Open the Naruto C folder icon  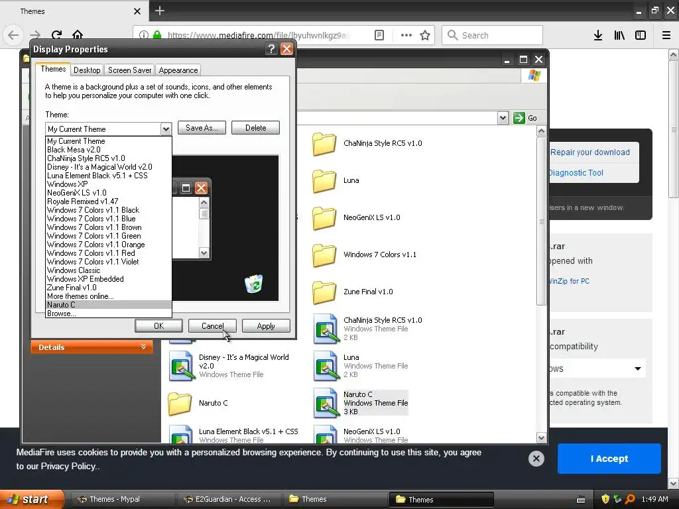pyautogui.click(x=180, y=404)
